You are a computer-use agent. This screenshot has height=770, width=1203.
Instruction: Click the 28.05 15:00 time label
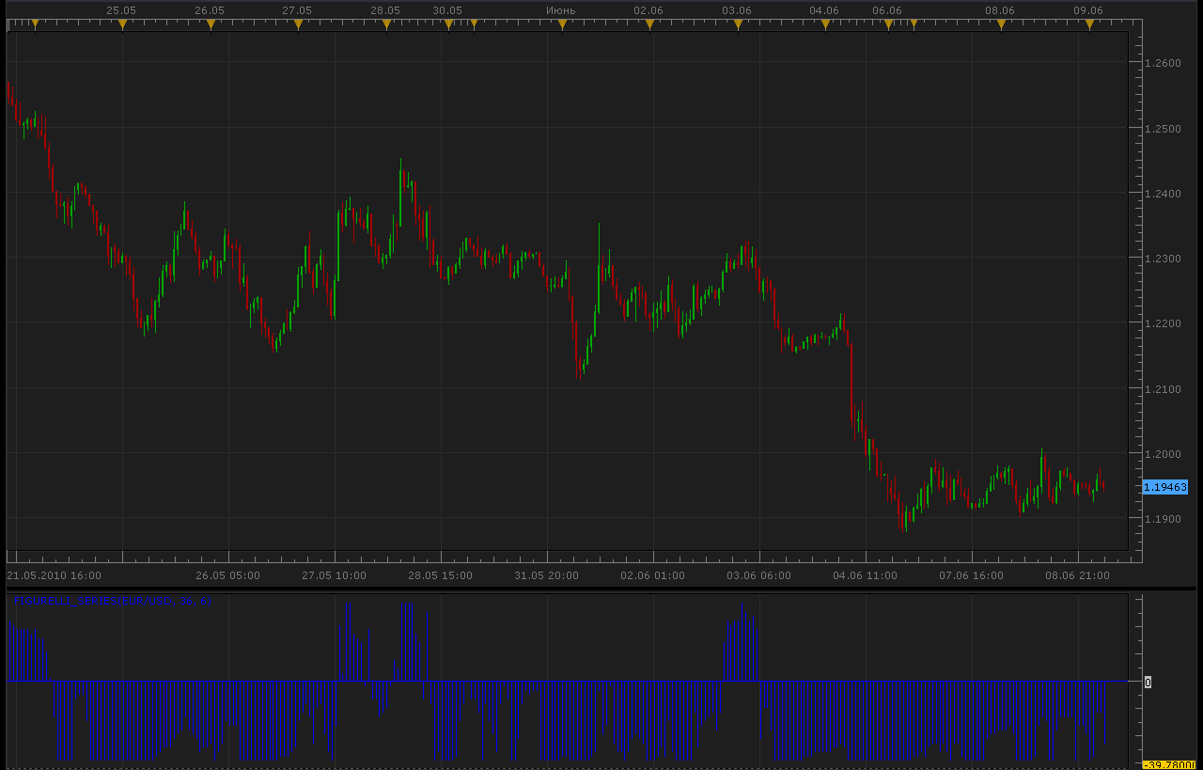[440, 575]
